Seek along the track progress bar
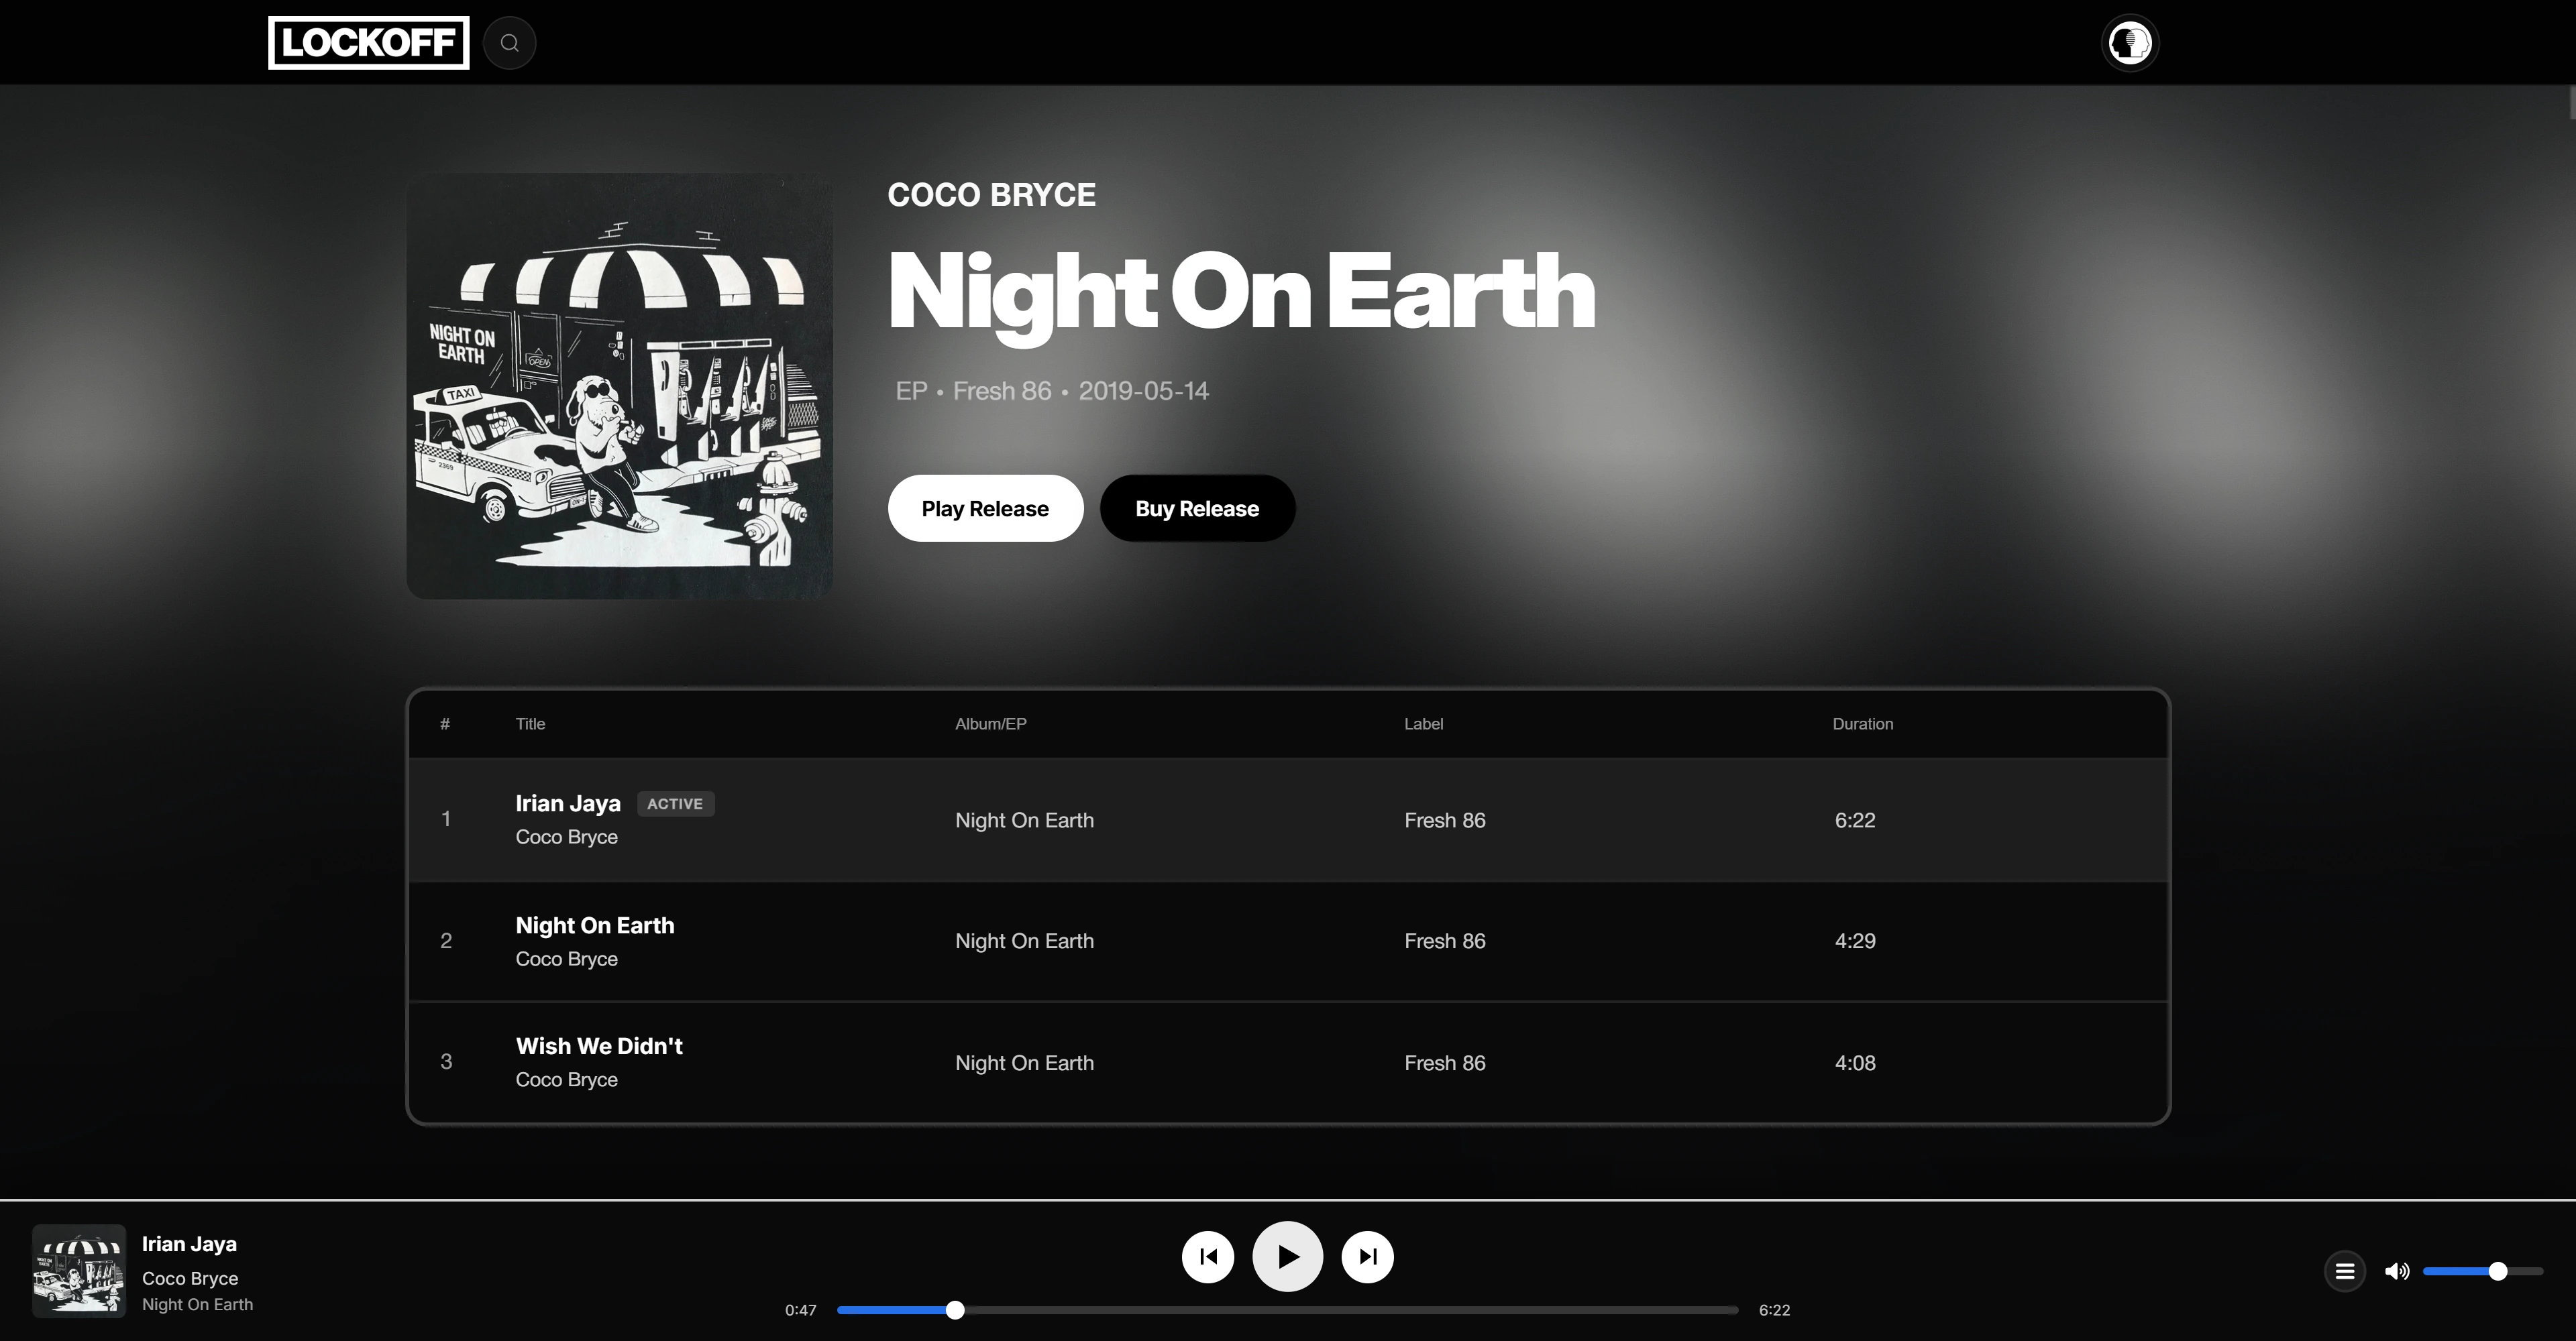This screenshot has width=2576, height=1341. pyautogui.click(x=1288, y=1310)
